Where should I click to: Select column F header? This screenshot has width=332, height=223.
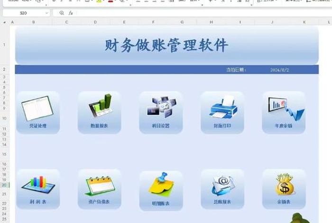pos(153,22)
